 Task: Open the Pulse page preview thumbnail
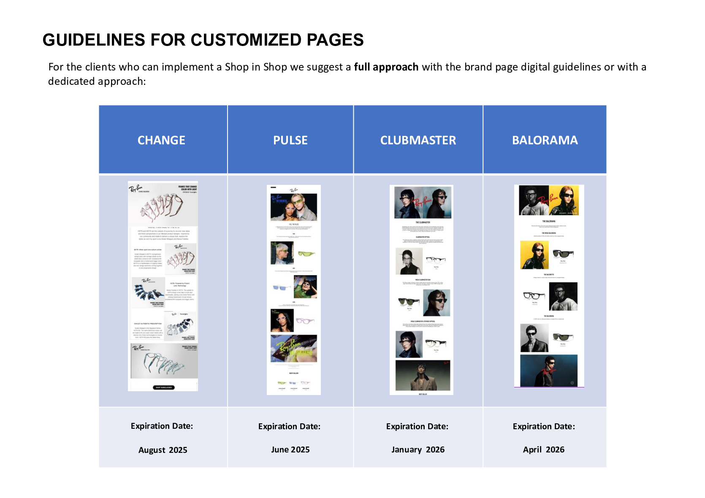point(294,290)
